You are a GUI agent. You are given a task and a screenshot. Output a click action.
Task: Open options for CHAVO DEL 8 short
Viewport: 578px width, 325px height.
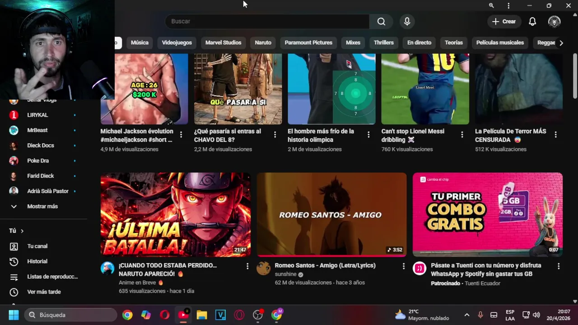tap(275, 135)
